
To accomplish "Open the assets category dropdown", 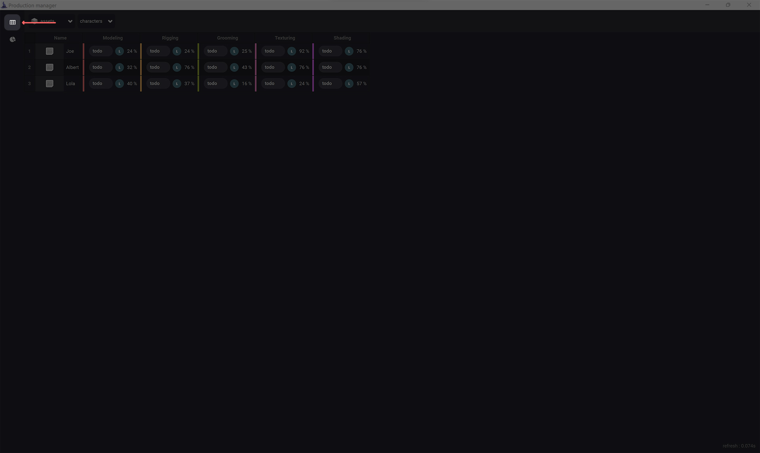I will pyautogui.click(x=51, y=21).
